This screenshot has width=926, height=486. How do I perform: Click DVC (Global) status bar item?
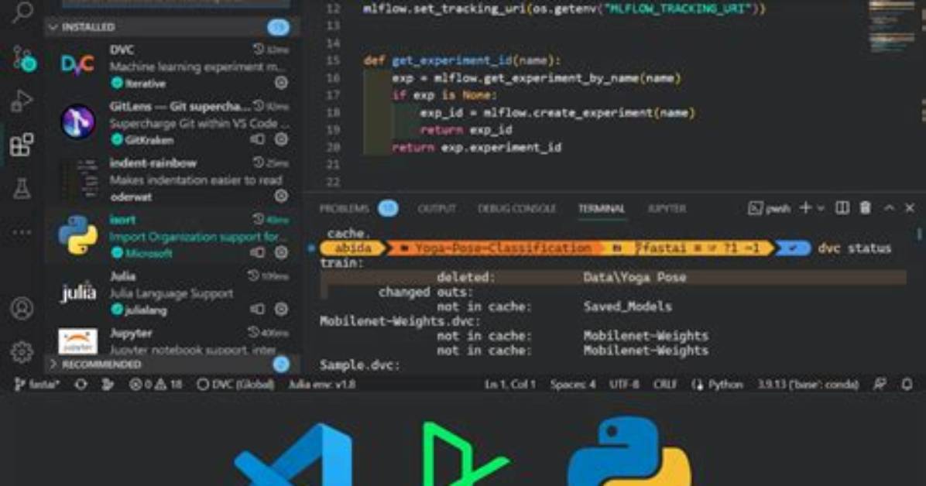point(235,385)
